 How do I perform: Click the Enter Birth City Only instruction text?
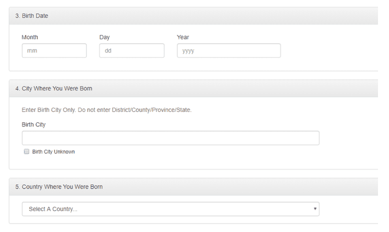pos(106,110)
